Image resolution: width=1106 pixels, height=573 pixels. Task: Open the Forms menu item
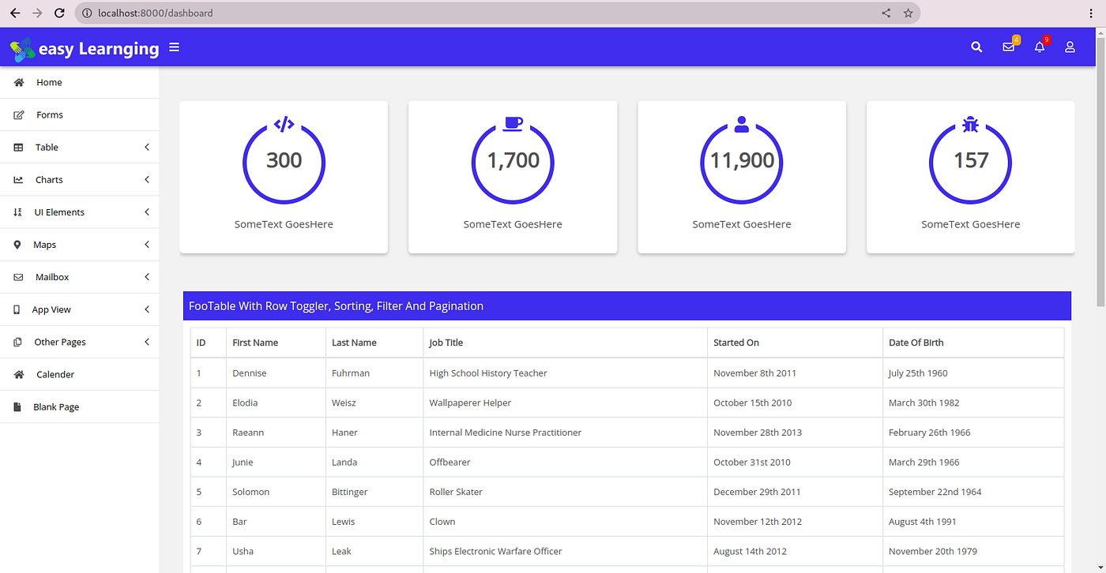point(79,114)
